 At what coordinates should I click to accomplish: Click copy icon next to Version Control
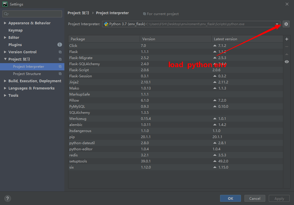pos(60,52)
